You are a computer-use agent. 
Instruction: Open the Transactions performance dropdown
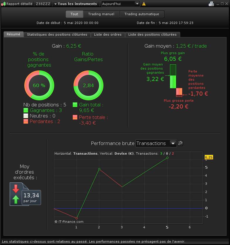click(156, 143)
